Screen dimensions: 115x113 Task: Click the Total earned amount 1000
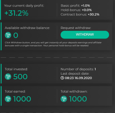coord(22,99)
